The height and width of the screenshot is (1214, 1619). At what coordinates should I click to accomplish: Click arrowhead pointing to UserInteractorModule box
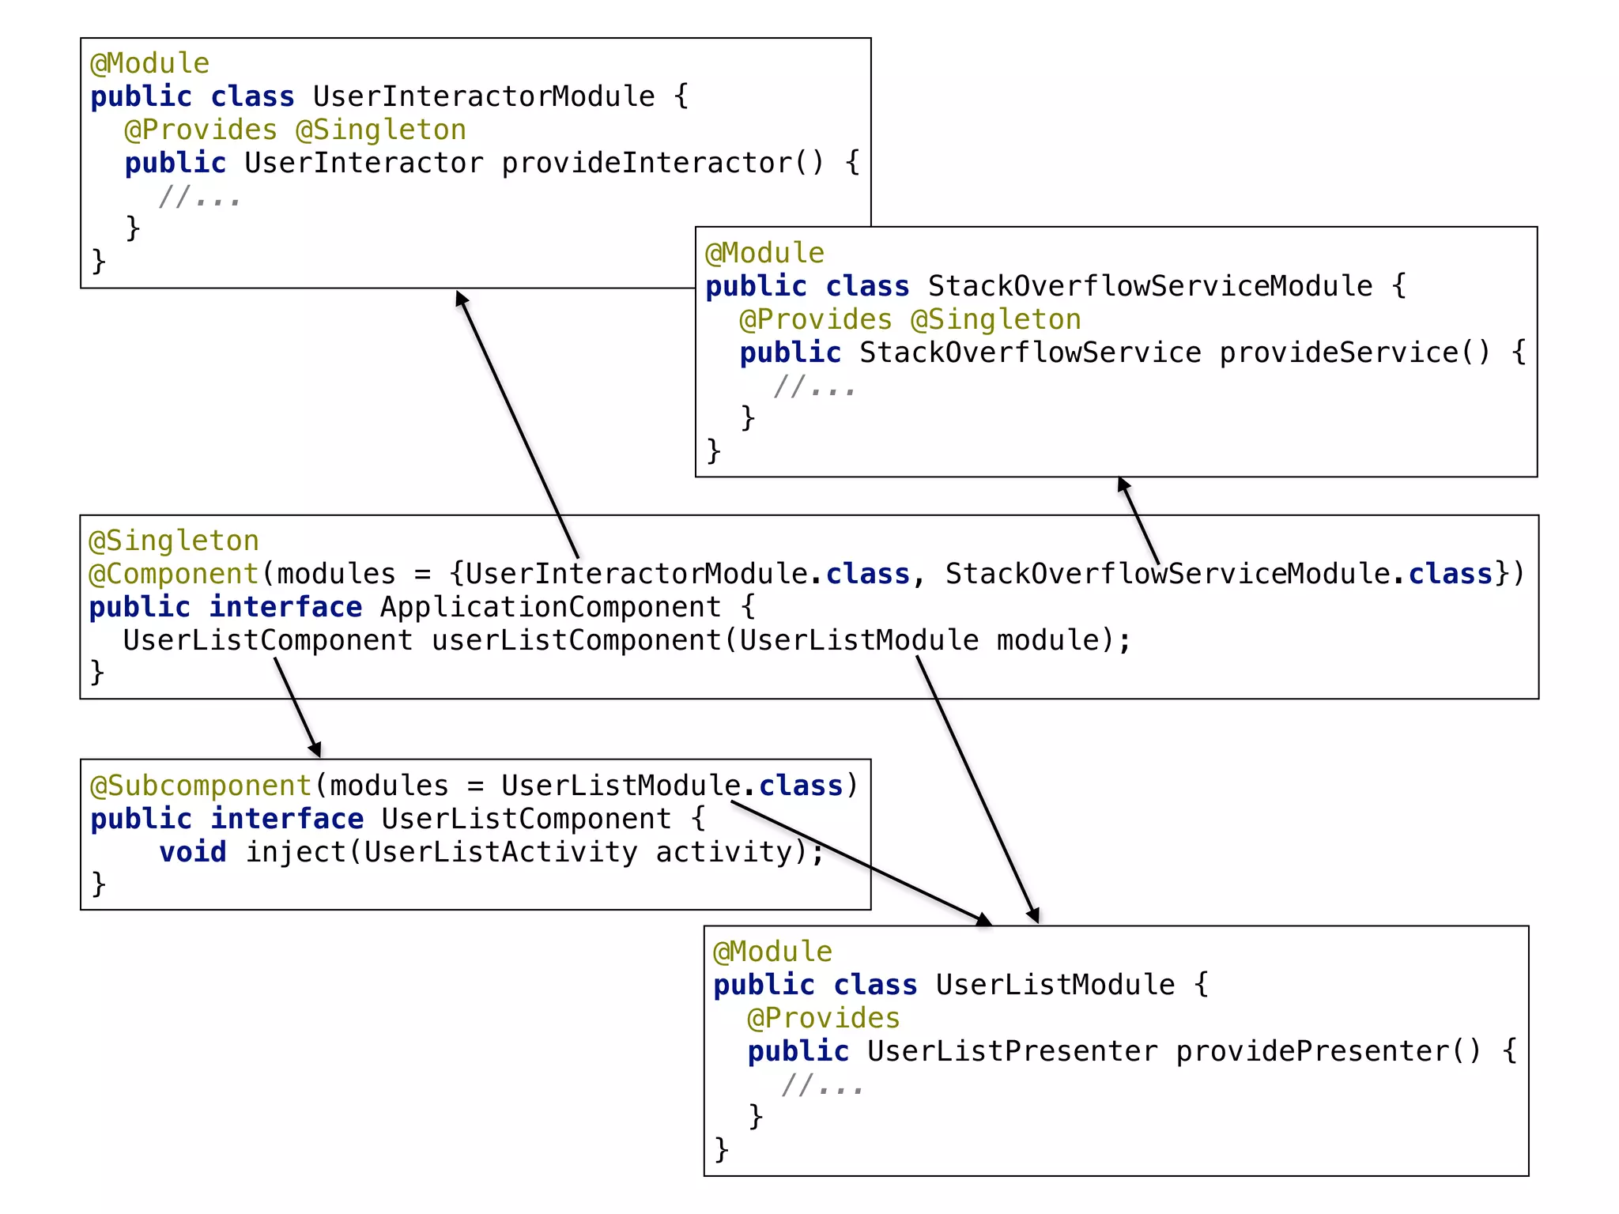coord(461,298)
